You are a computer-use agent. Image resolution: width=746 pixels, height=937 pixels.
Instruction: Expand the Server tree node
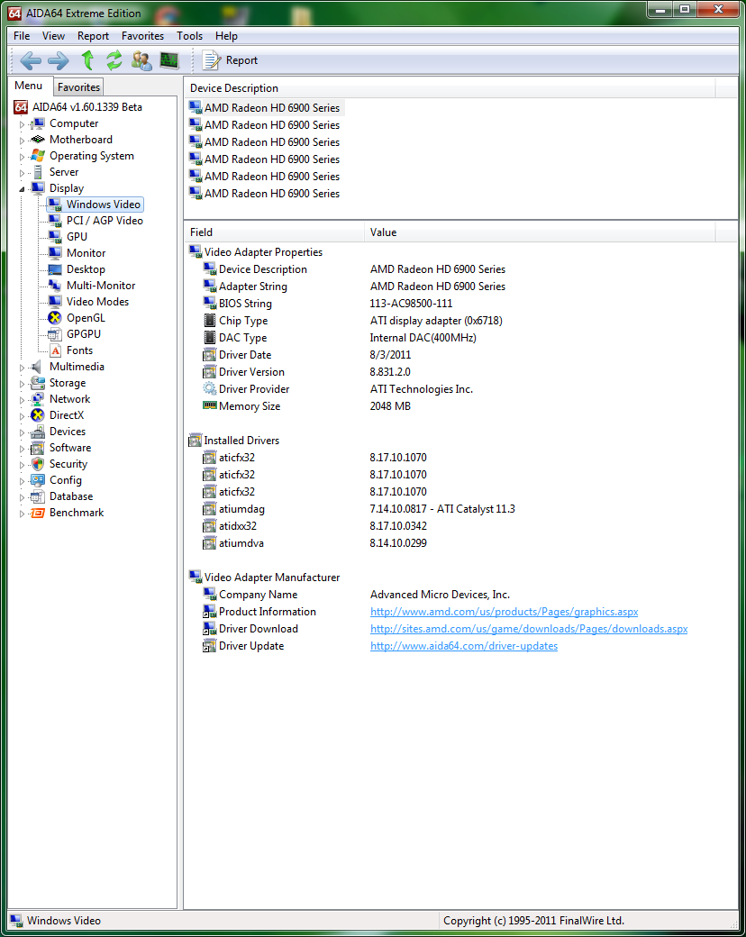pos(23,173)
